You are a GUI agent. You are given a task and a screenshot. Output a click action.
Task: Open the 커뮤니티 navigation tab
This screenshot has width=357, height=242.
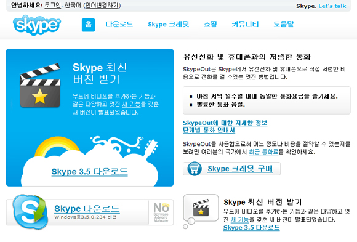point(245,24)
